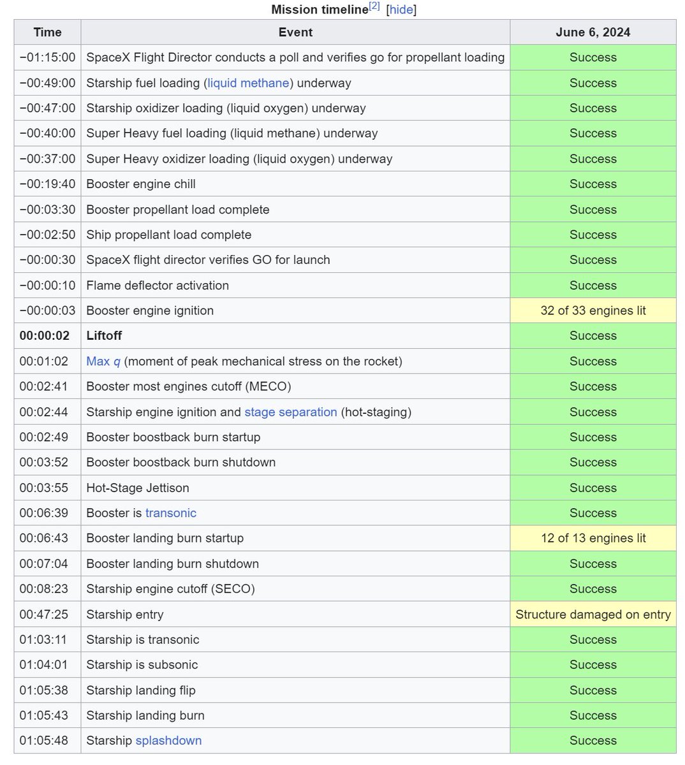Select the 'Hot-Stage Jettison' event
The image size is (685, 765).
click(x=138, y=488)
